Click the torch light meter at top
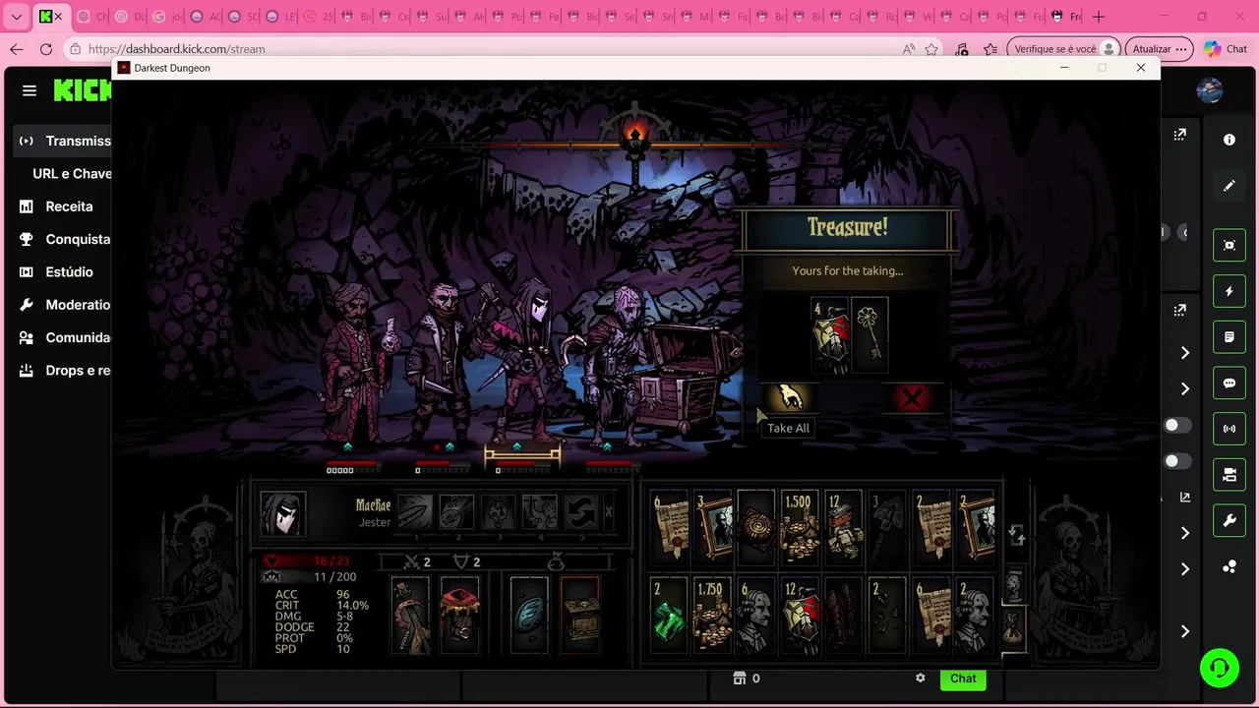The width and height of the screenshot is (1259, 708). (635, 138)
